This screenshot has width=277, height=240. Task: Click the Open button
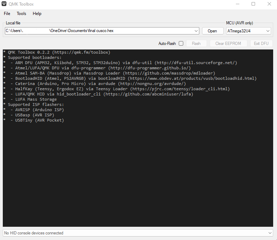point(213,31)
